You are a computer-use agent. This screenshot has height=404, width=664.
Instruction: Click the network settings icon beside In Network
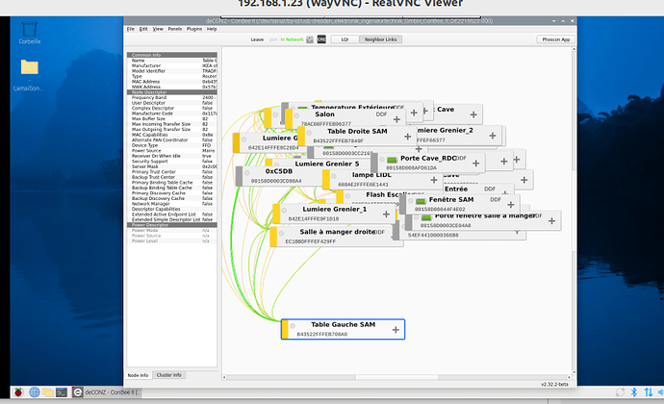[310, 39]
